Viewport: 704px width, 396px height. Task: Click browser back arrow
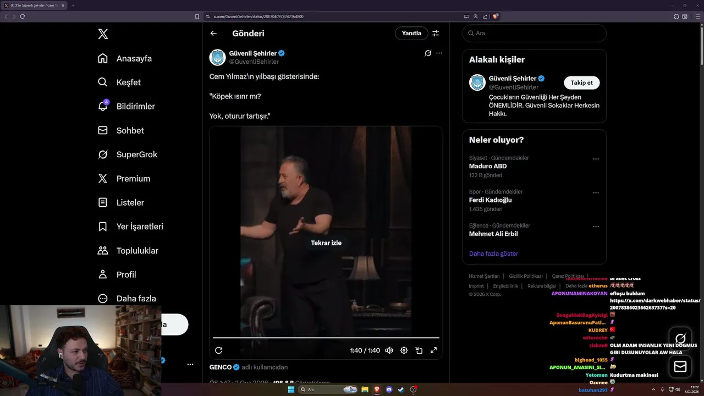[6, 16]
